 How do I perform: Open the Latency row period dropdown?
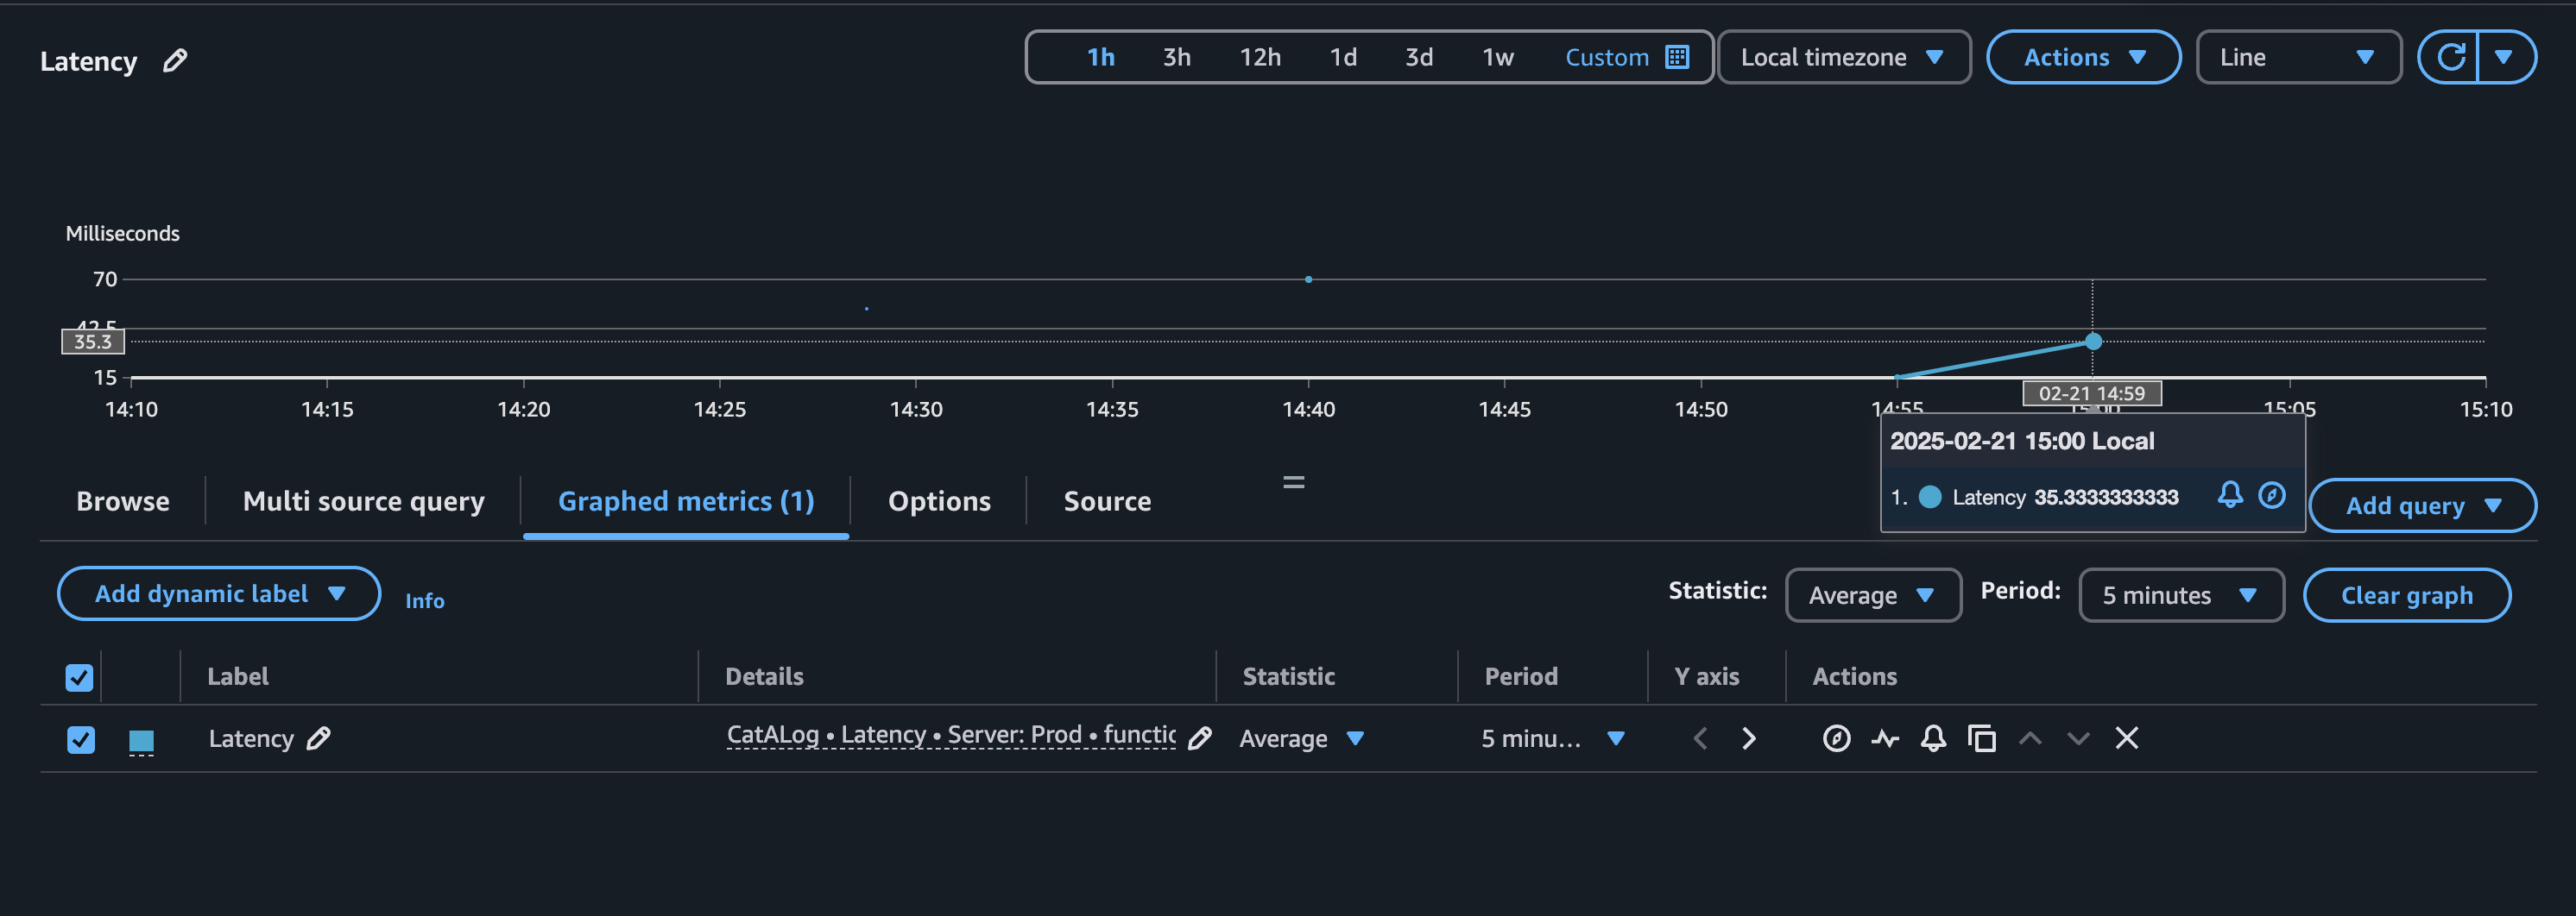point(1552,738)
